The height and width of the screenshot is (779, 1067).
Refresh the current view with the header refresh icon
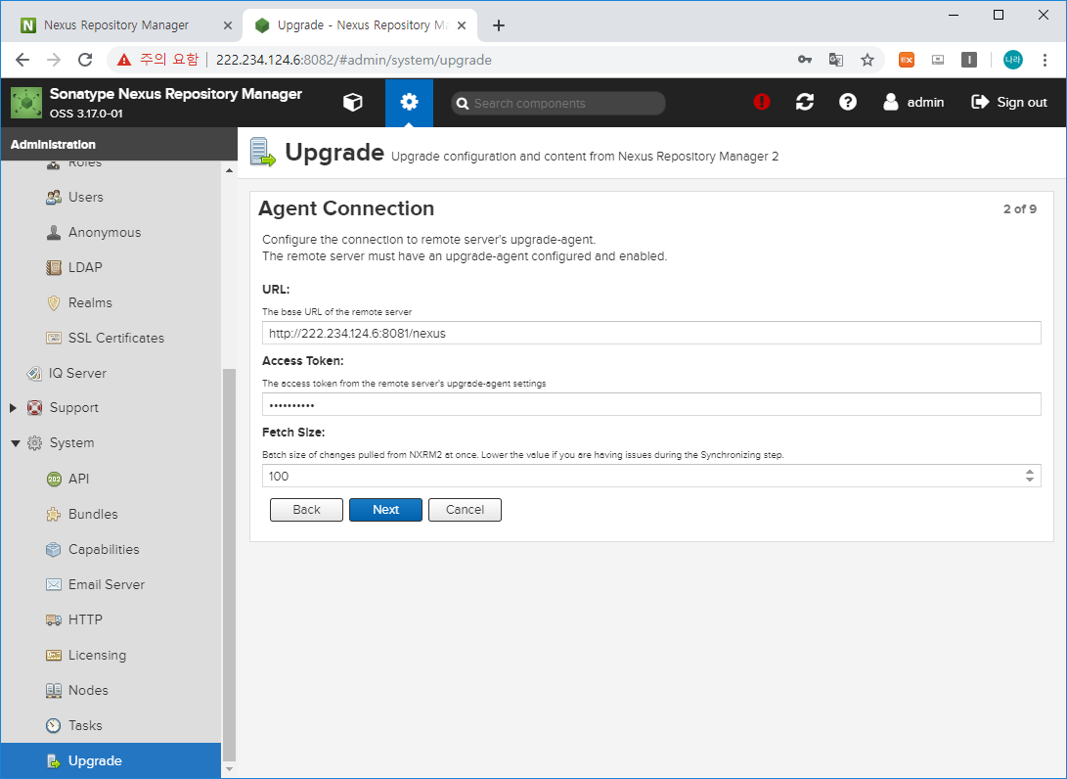(x=804, y=102)
